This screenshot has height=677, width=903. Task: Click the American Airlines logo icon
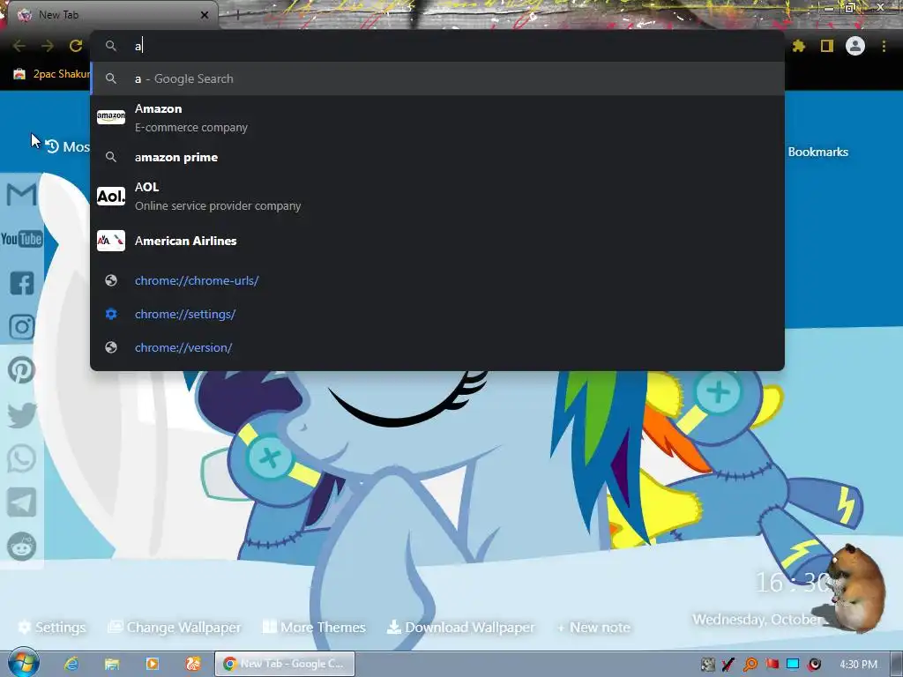coord(111,241)
